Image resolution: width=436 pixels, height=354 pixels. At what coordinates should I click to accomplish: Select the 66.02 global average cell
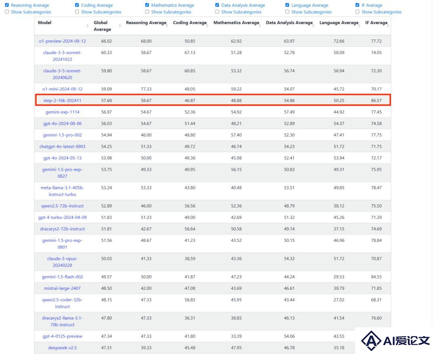tap(107, 41)
